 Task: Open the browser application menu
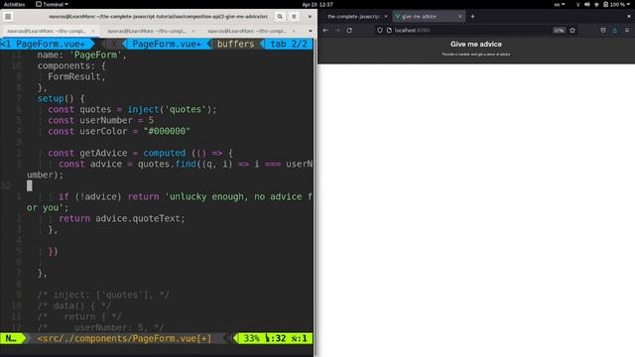click(627, 31)
